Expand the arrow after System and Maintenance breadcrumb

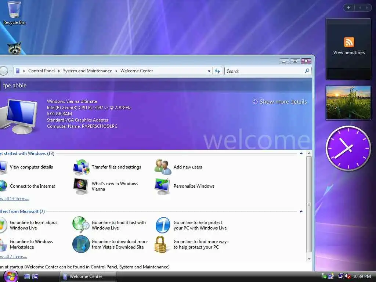click(x=116, y=71)
